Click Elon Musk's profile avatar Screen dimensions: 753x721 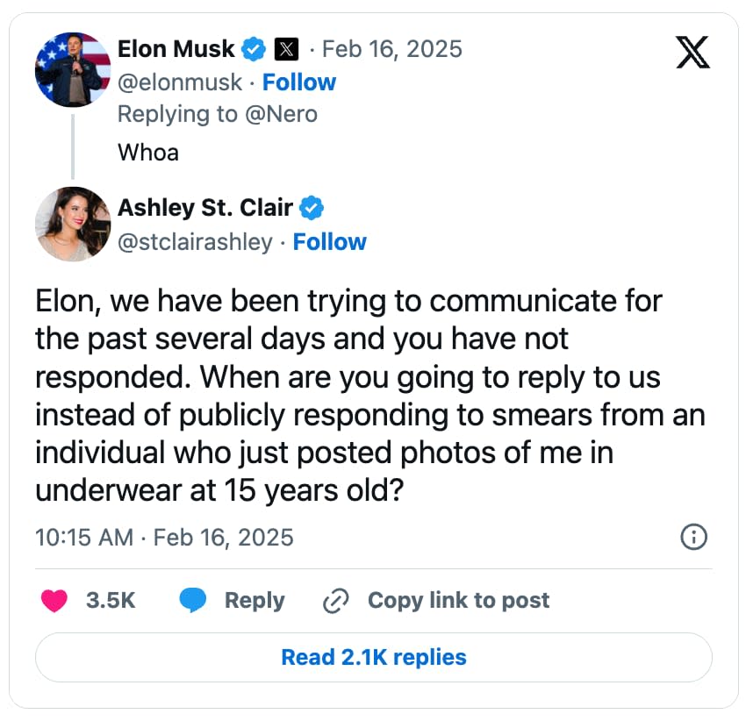pos(73,68)
